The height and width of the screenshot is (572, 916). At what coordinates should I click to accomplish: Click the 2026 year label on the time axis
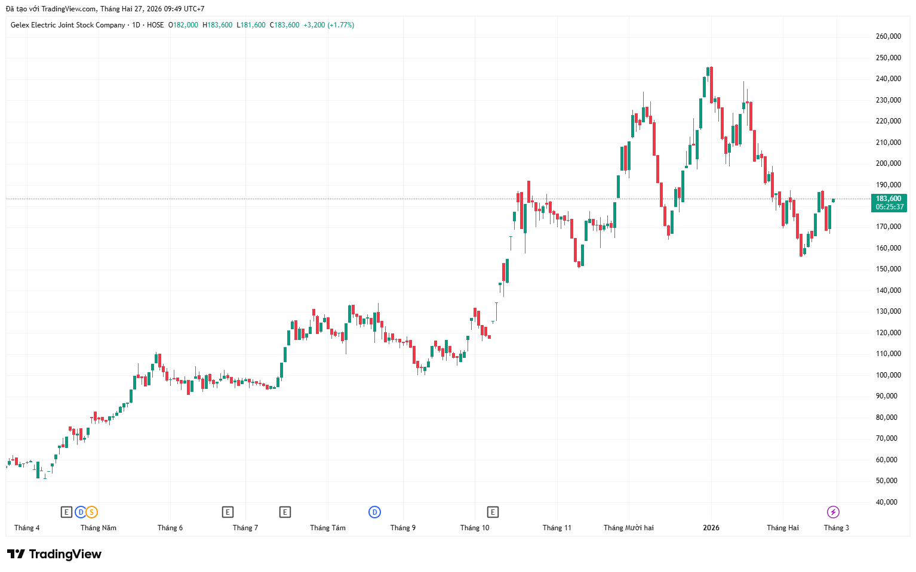pyautogui.click(x=711, y=528)
